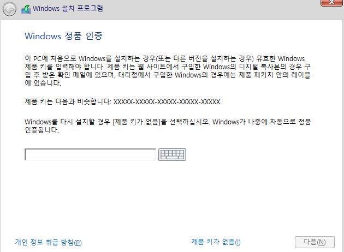This screenshot has height=252, width=344.
Task: Click the Windows 정품 인증 heading
Action: (63, 36)
